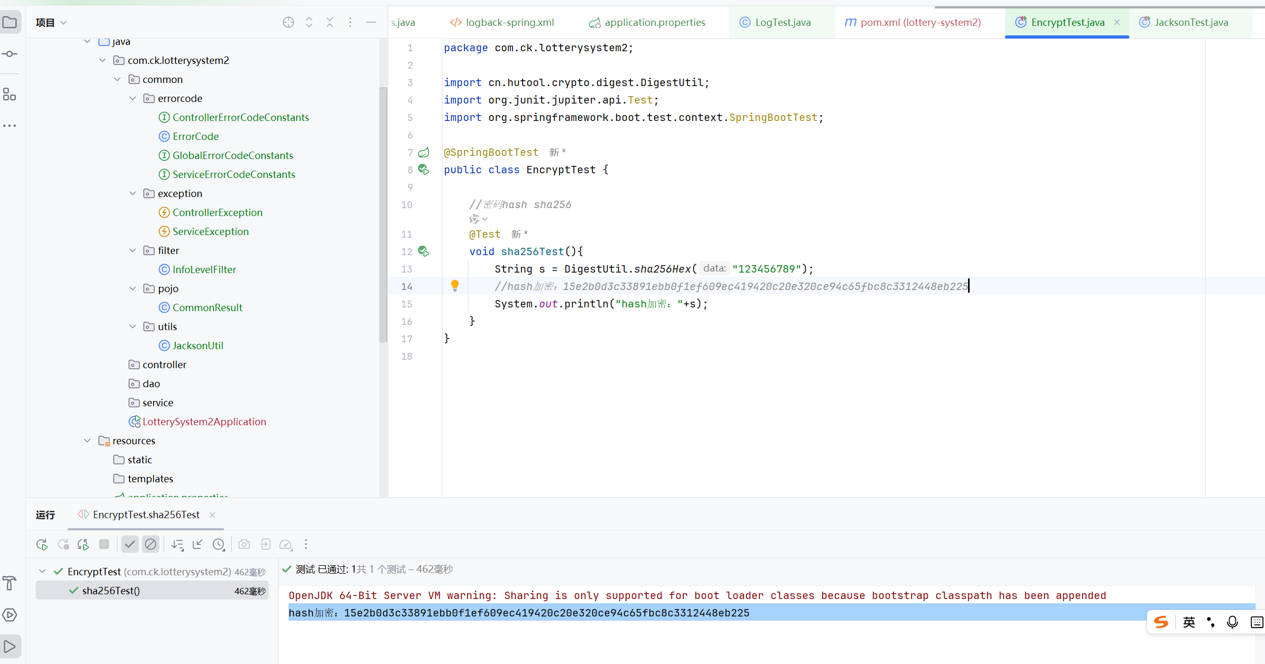Click the project tree vertical scrollbar
Screen dimensions: 1265x664
[383, 214]
